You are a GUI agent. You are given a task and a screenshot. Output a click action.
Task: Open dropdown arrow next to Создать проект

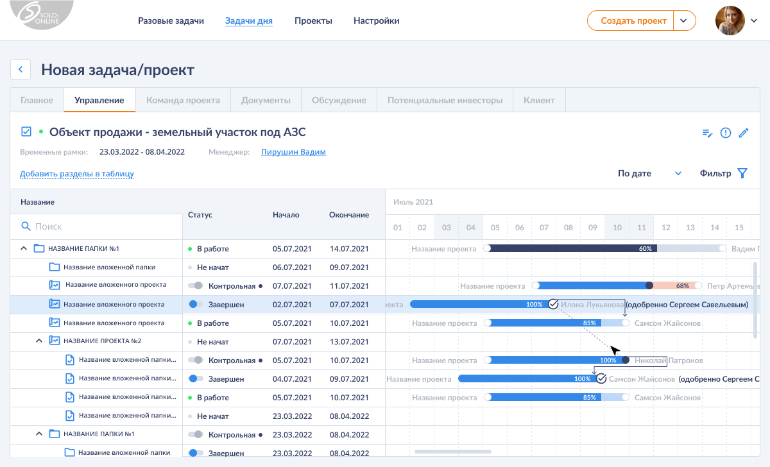point(685,21)
